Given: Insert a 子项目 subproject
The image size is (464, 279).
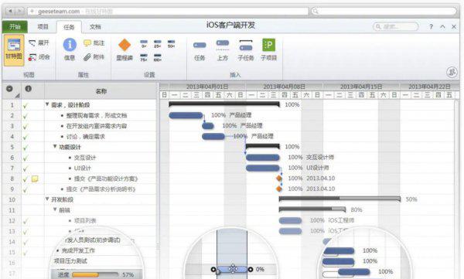Looking at the screenshot, I should (268, 49).
